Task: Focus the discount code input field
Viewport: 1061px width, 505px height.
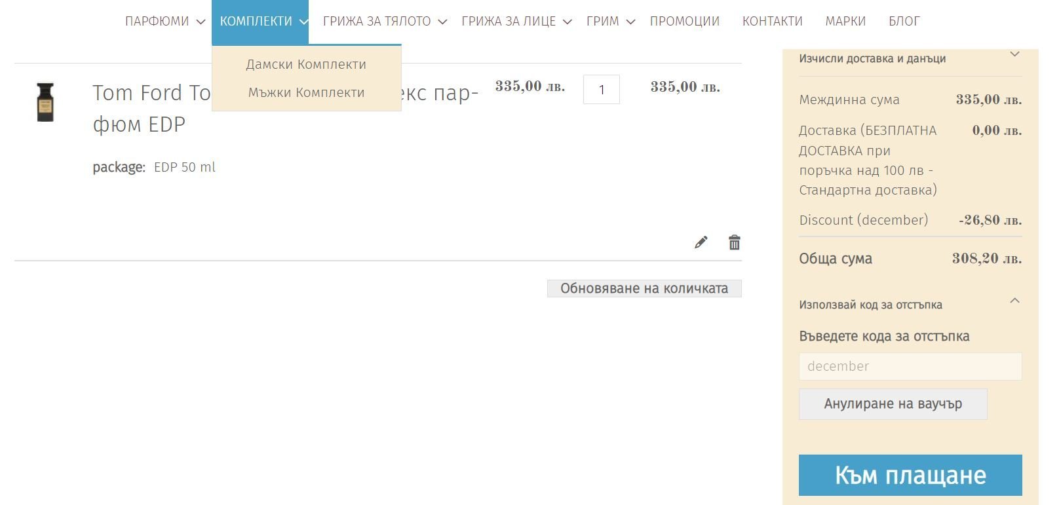Action: pos(910,366)
